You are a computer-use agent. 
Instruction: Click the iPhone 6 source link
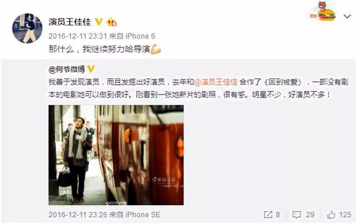click(140, 36)
